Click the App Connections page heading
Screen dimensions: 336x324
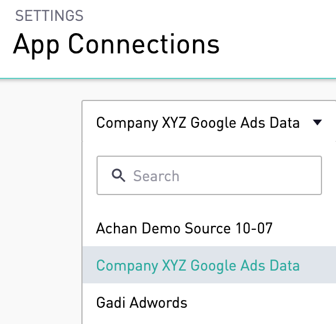click(116, 44)
